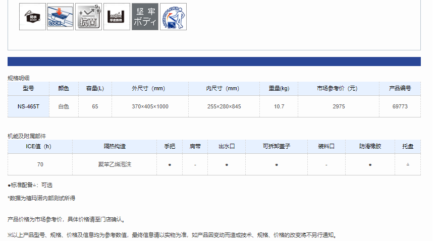This screenshot has height=241, width=438.
Task: Click the 产品价格为市场参考价 notice line
Action: (x=67, y=219)
